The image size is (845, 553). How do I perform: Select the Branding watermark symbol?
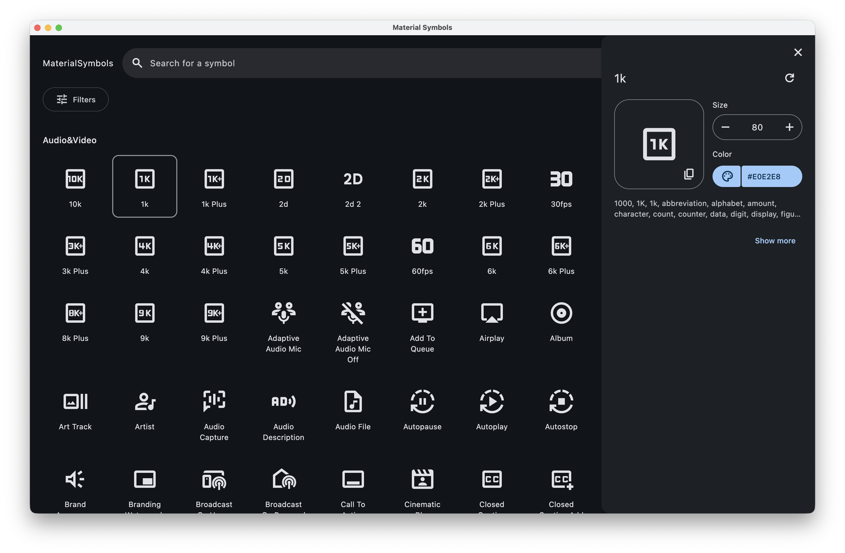(144, 485)
